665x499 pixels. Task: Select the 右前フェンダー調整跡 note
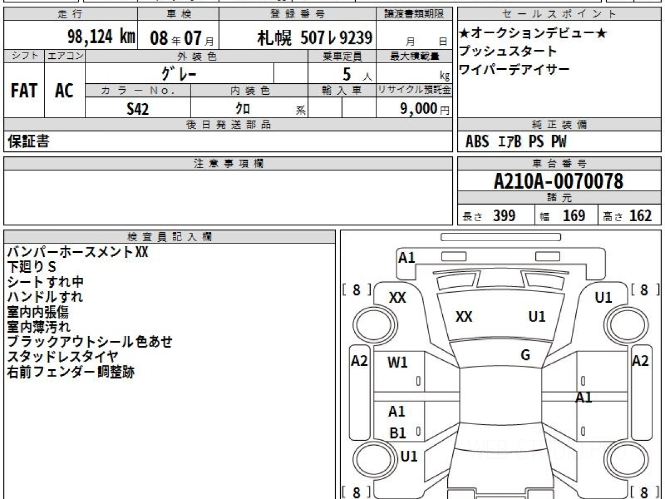pos(71,372)
